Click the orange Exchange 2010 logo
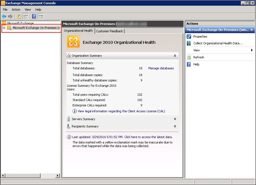The height and width of the screenshot is (185, 256). (x=73, y=42)
